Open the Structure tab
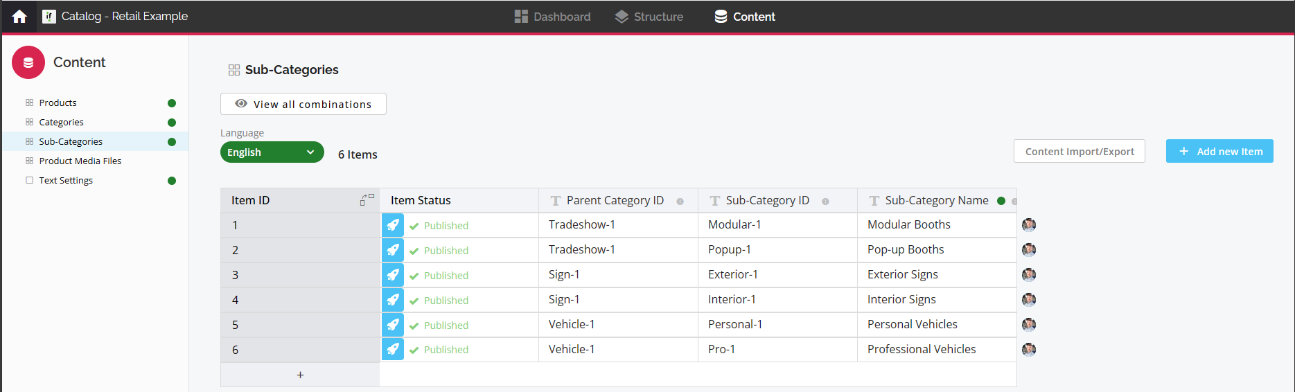 point(649,17)
